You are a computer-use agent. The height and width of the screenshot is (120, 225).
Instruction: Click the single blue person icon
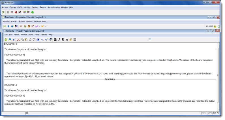pyautogui.click(x=8, y=26)
